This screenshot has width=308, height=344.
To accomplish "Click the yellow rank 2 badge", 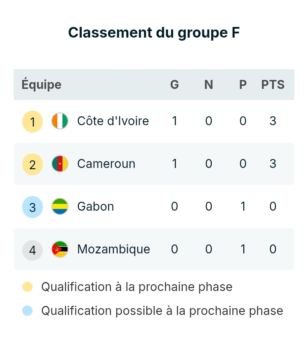I will pyautogui.click(x=33, y=165).
